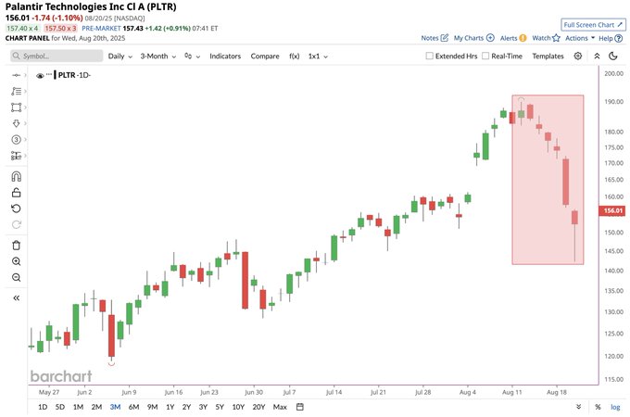This screenshot has width=630, height=417.
Task: Open the calendar date range icon
Action: (300, 407)
